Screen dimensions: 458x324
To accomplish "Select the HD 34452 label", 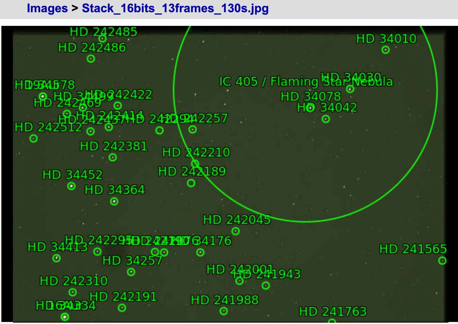I will pyautogui.click(x=72, y=175).
